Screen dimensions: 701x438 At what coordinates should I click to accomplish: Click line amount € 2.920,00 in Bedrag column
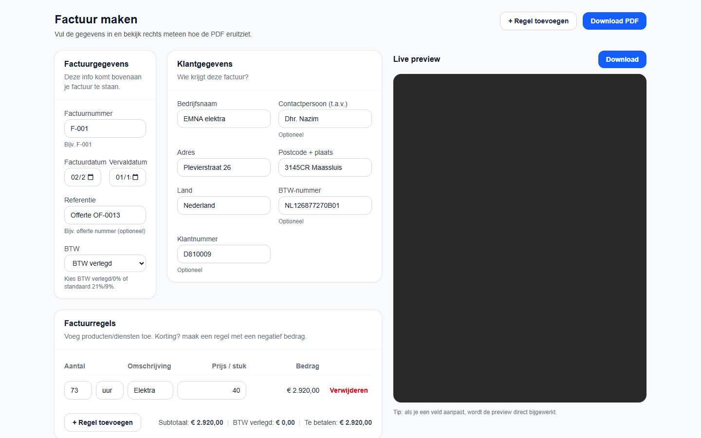[303, 390]
